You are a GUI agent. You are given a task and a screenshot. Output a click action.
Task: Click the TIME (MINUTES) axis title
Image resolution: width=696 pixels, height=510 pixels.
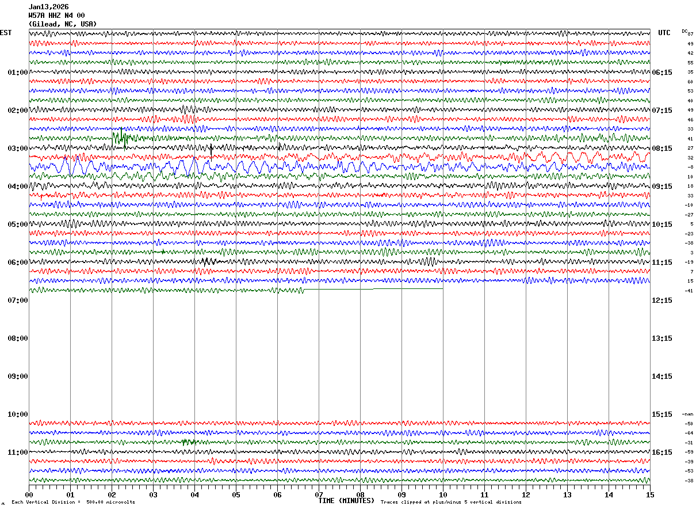[x=346, y=501]
